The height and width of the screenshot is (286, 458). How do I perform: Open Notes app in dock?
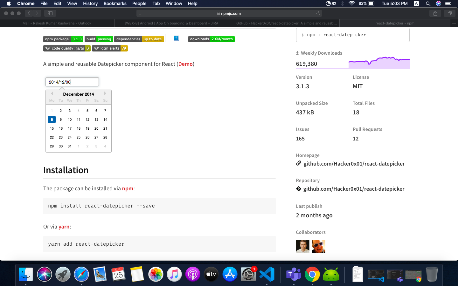137,274
